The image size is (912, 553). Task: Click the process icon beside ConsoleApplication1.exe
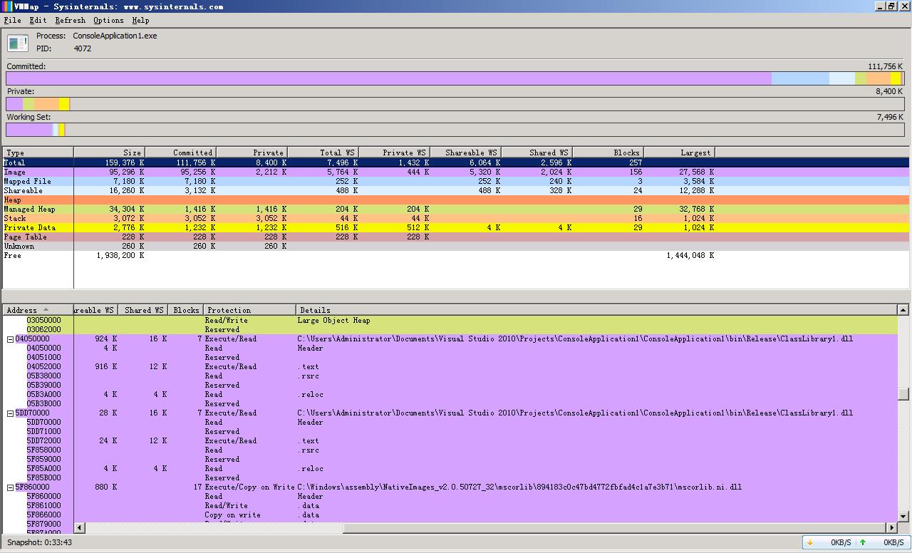tap(18, 43)
